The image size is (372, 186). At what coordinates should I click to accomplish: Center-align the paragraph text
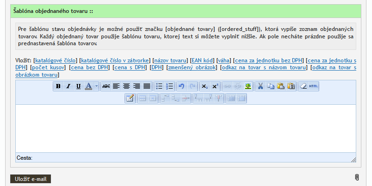[126, 86]
